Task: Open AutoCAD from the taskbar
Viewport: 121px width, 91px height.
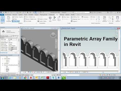Action: coord(31,78)
